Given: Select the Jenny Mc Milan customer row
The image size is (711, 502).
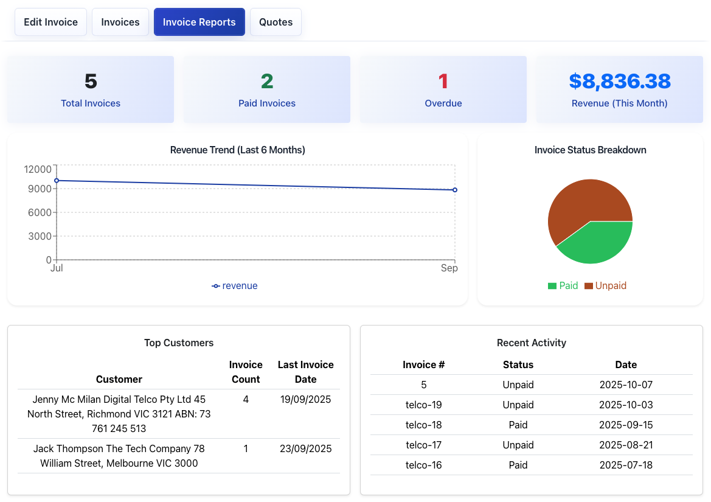Looking at the screenshot, I should coord(179,414).
